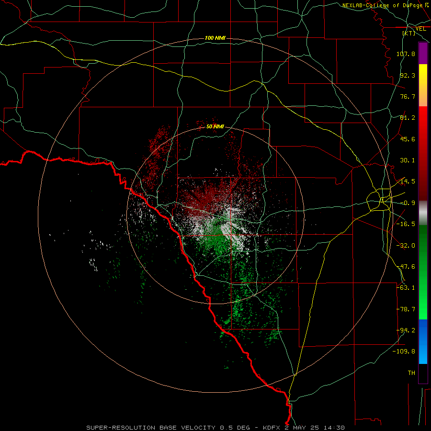The height and width of the screenshot is (431, 431).
Task: Pick the purple segment of the velocity color bar
Action: pos(423,53)
